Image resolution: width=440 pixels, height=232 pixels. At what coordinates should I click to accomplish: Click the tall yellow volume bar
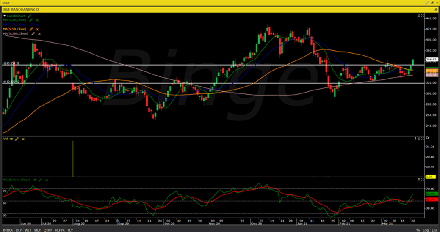pos(73,158)
